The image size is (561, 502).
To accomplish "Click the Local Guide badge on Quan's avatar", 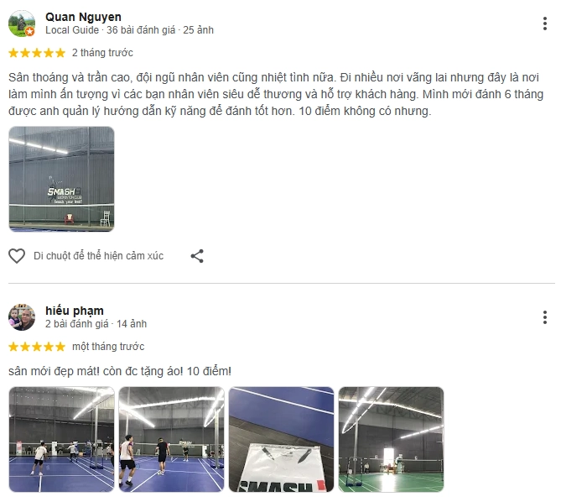I will pyautogui.click(x=30, y=32).
